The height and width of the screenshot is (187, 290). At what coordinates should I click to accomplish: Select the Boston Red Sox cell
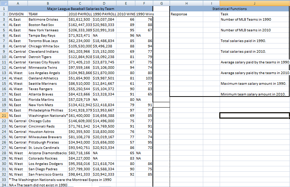tap(48, 25)
